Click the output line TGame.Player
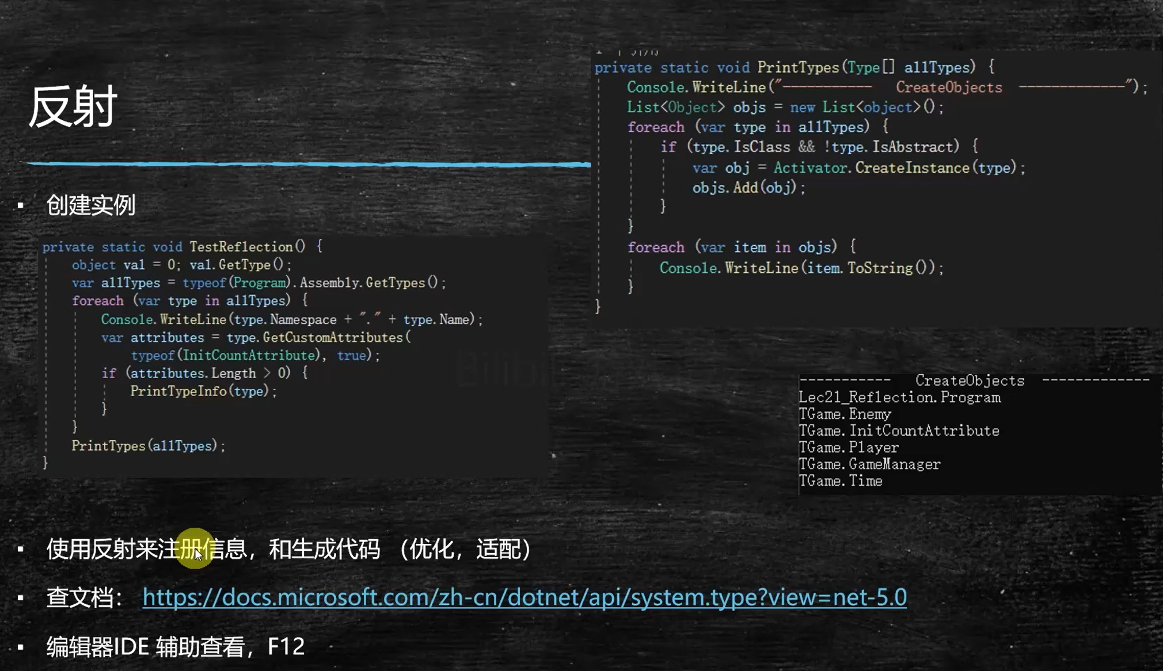1163x671 pixels. coord(849,447)
